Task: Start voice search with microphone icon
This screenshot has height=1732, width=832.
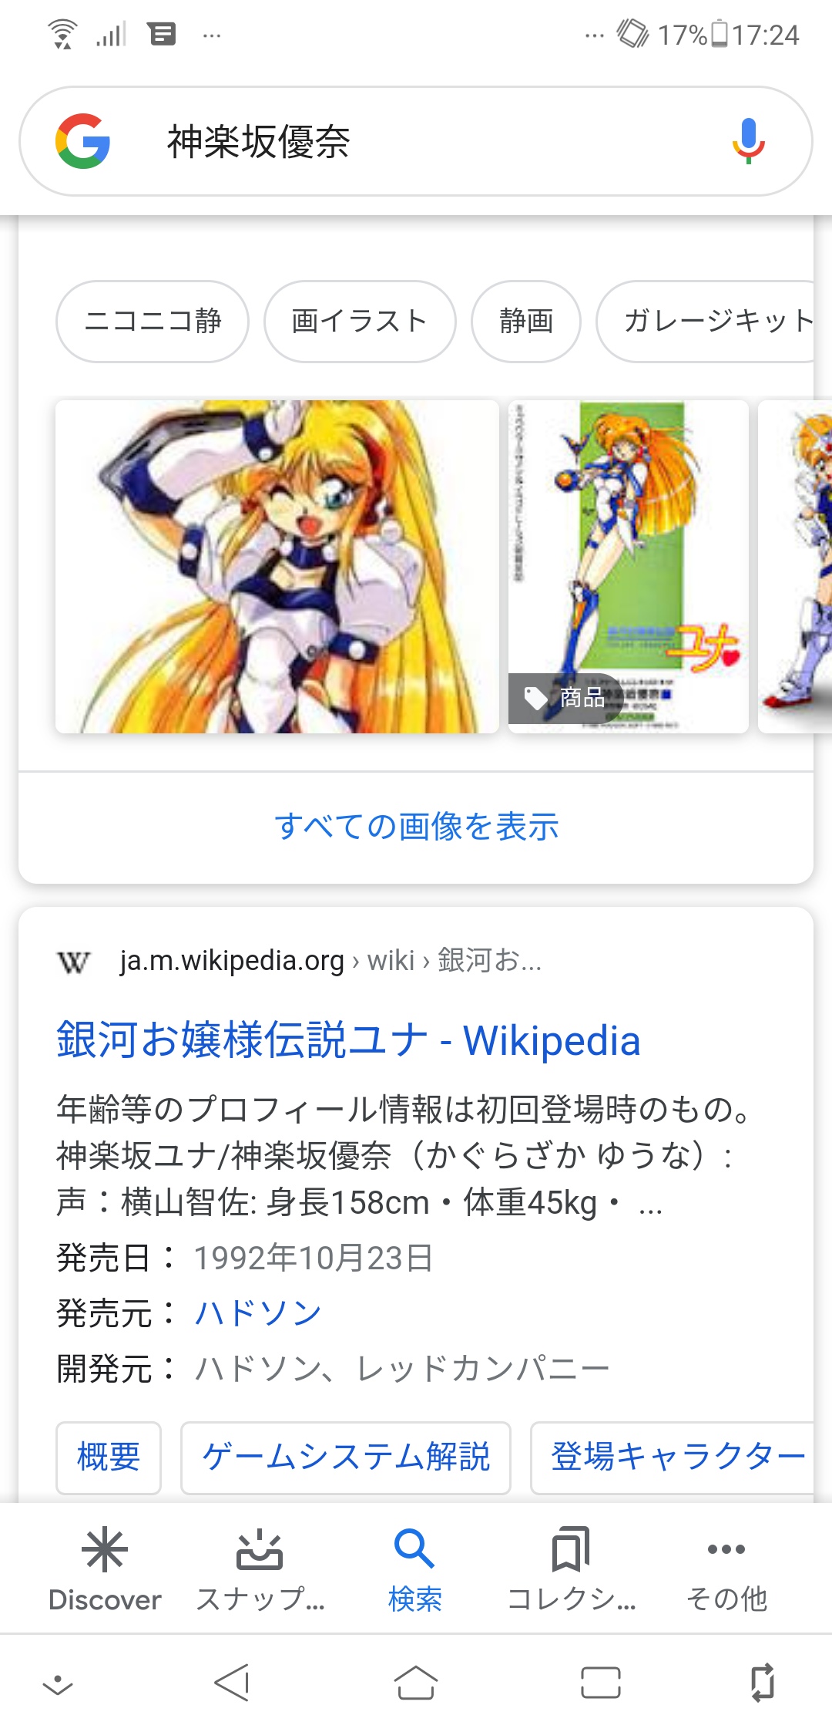Action: tap(748, 141)
